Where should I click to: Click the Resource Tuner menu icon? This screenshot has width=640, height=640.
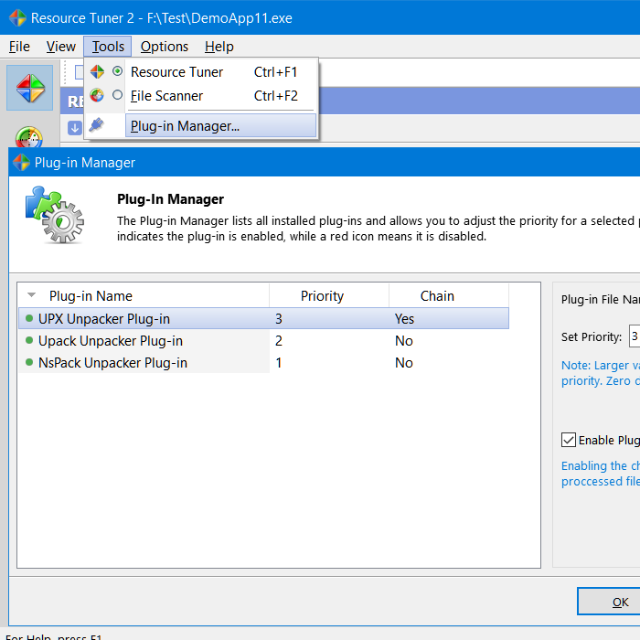pyautogui.click(x=97, y=71)
